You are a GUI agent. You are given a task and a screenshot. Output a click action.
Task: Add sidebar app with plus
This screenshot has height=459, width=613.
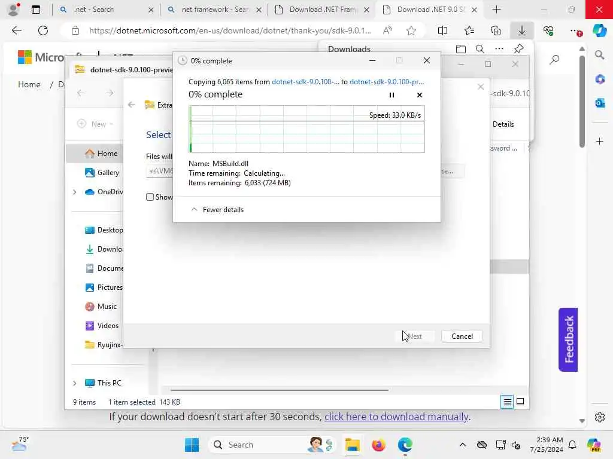599,141
